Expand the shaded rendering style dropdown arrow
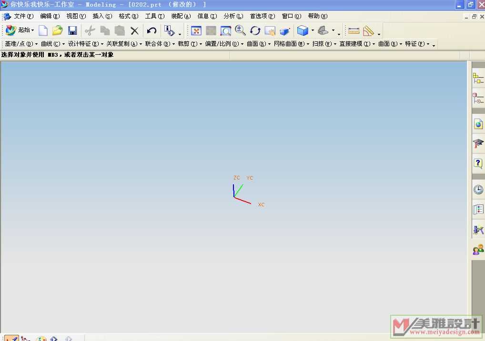 [313, 31]
